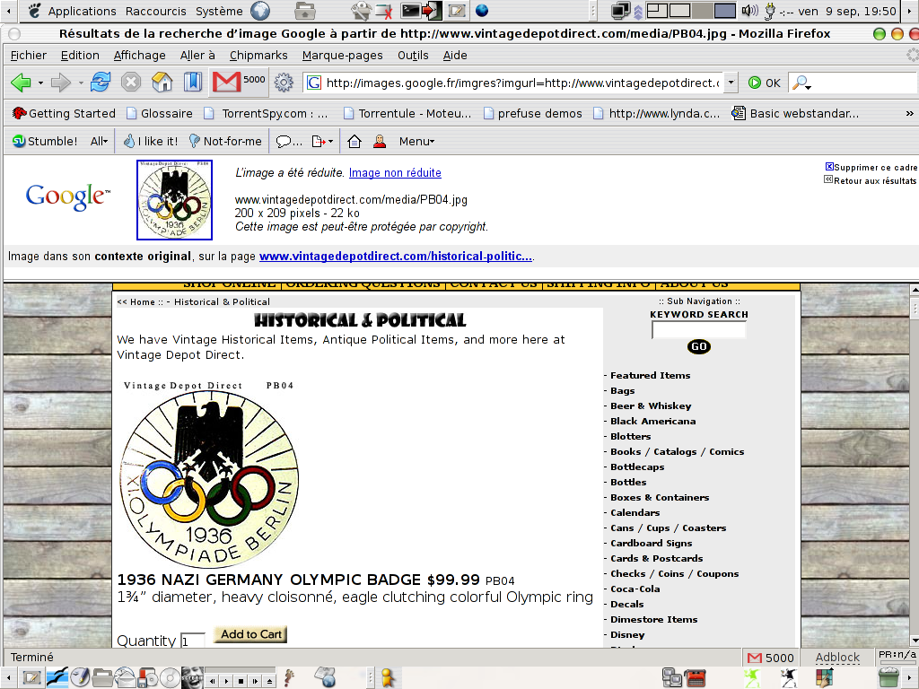Open the Système panel menu
Viewport: 919px width, 689px height.
[219, 11]
